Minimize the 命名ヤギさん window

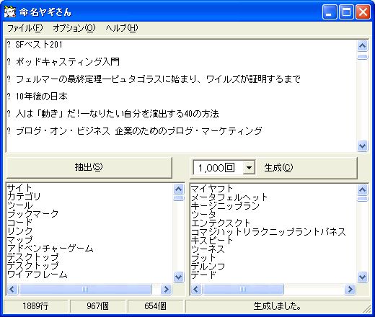pyautogui.click(x=330, y=12)
